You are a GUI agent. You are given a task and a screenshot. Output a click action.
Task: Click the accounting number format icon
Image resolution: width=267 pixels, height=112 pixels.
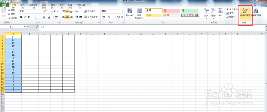pos(103,17)
